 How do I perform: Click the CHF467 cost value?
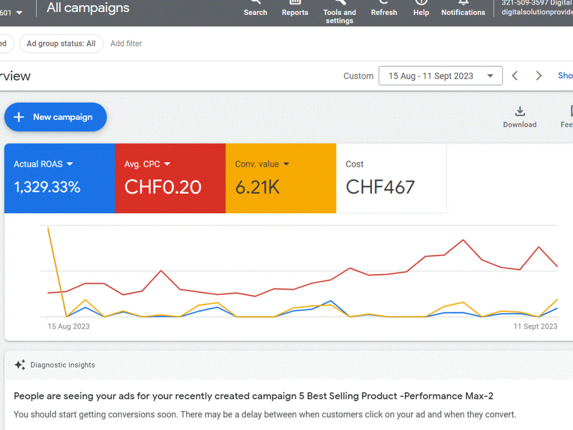(380, 187)
